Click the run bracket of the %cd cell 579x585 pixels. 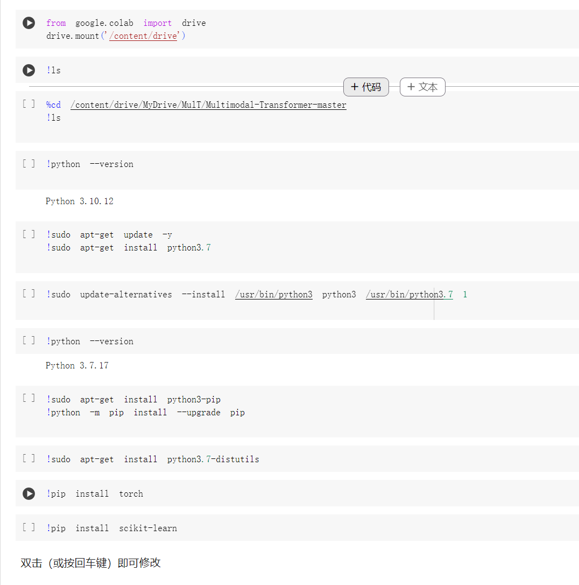[x=29, y=103]
